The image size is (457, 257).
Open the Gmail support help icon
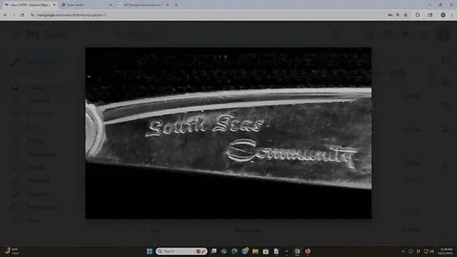pyautogui.click(x=370, y=34)
